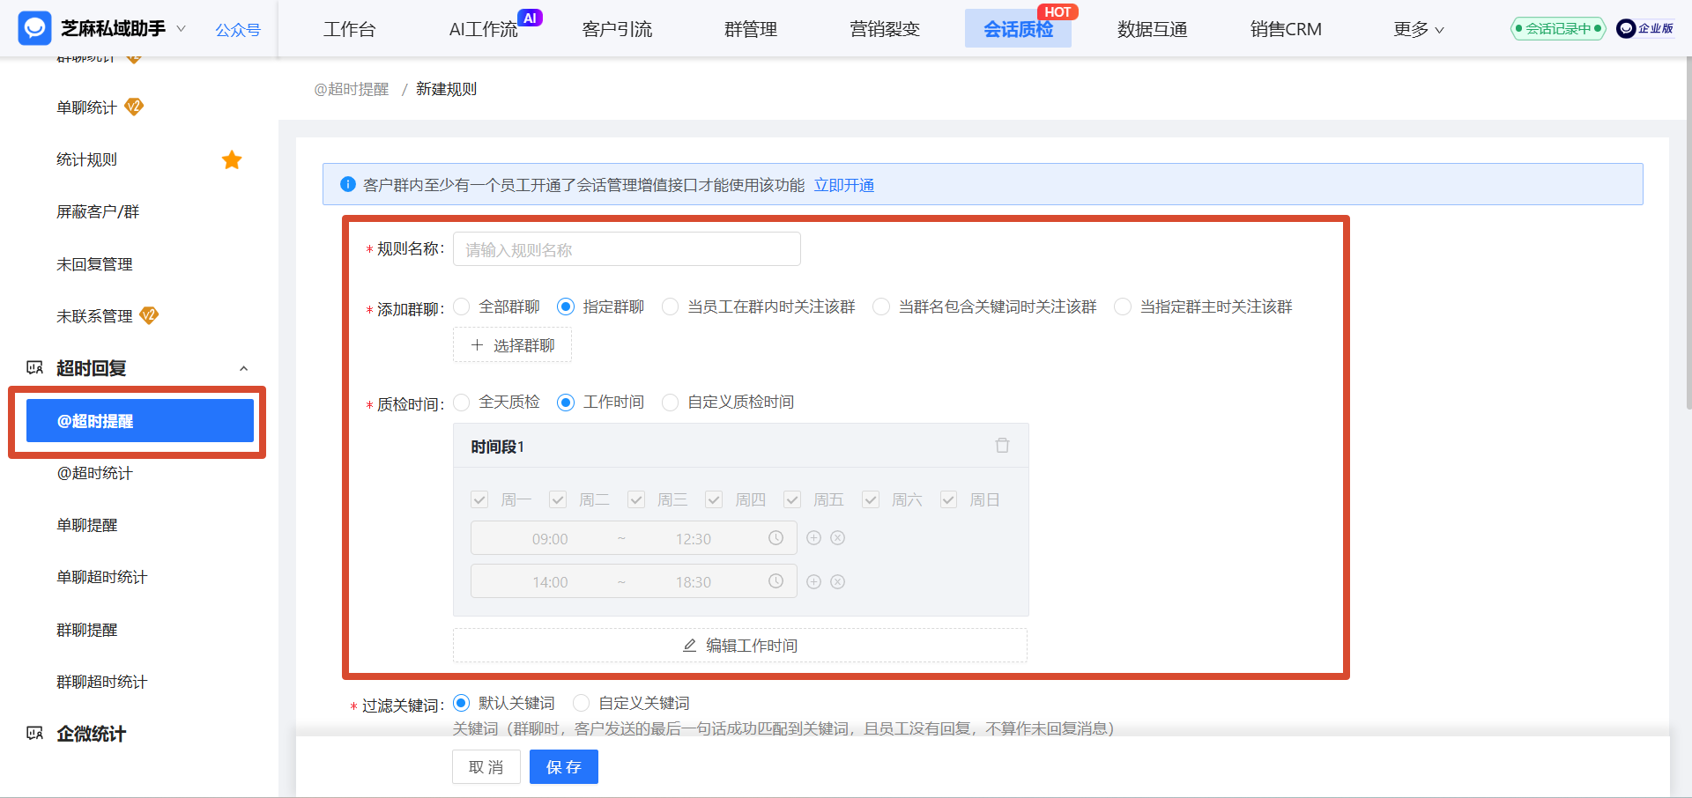This screenshot has height=798, width=1692.
Task: Click the remove icon beside 09:00~12:30 range
Action: (x=838, y=537)
